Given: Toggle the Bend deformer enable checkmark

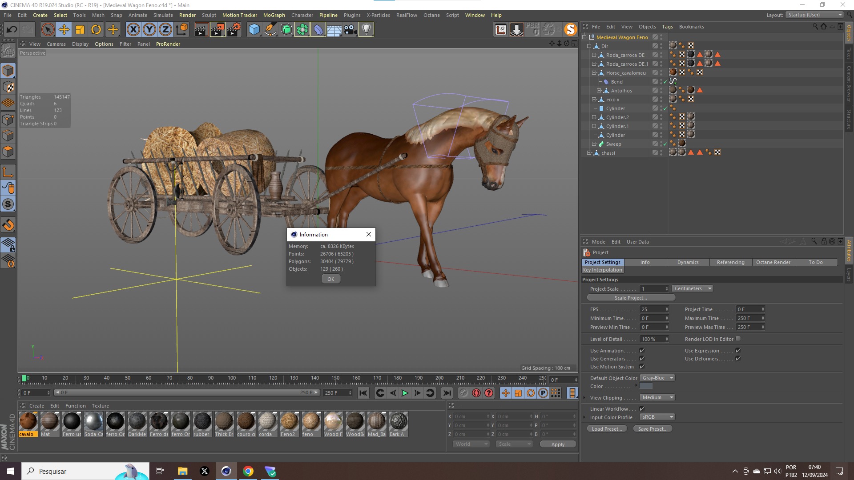Looking at the screenshot, I should [x=665, y=82].
